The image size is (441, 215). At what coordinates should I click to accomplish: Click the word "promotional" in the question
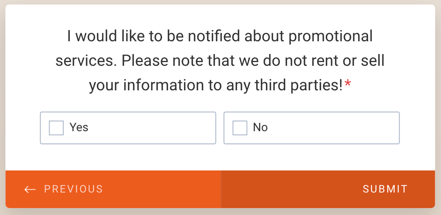point(331,37)
